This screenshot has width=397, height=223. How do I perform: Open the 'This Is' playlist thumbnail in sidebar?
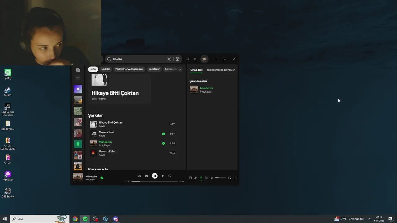(x=78, y=166)
